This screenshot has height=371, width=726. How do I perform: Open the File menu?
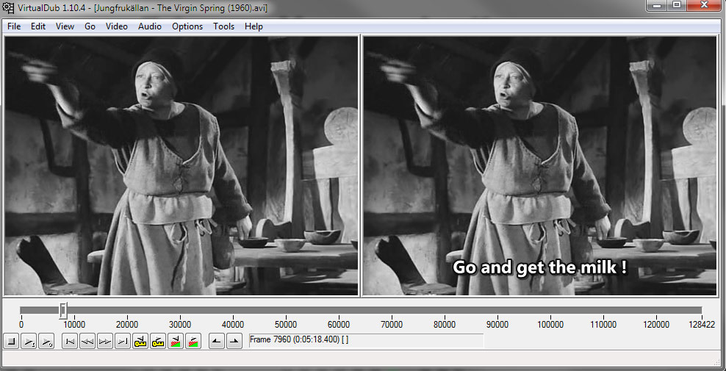pyautogui.click(x=14, y=26)
